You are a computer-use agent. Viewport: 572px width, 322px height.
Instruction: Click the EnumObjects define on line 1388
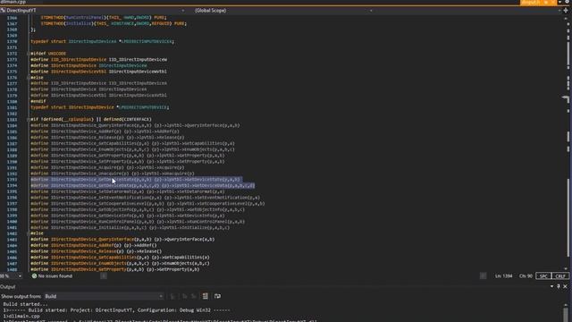[x=132, y=149]
